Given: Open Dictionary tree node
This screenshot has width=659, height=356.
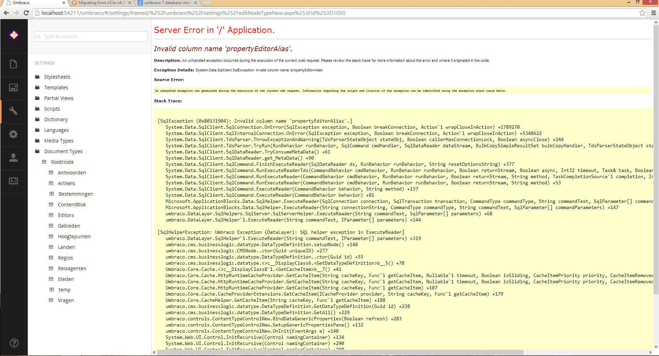Looking at the screenshot, I should point(56,119).
